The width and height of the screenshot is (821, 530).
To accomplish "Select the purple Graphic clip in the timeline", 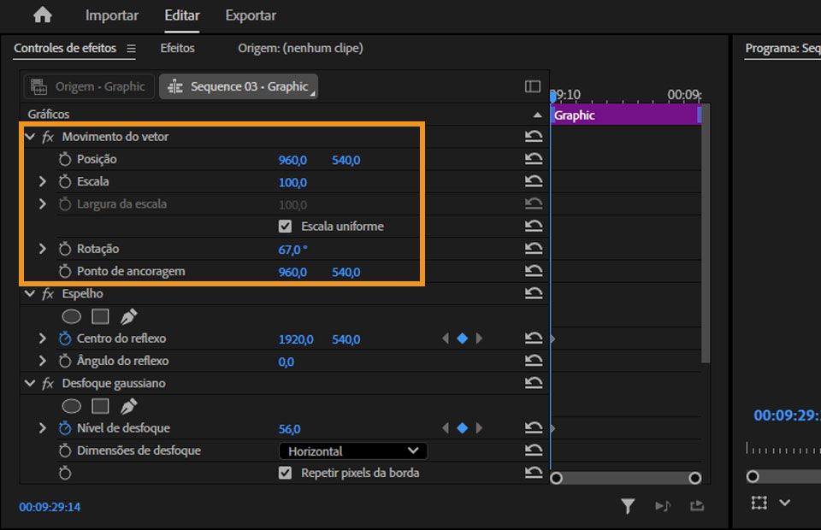I will (x=624, y=115).
